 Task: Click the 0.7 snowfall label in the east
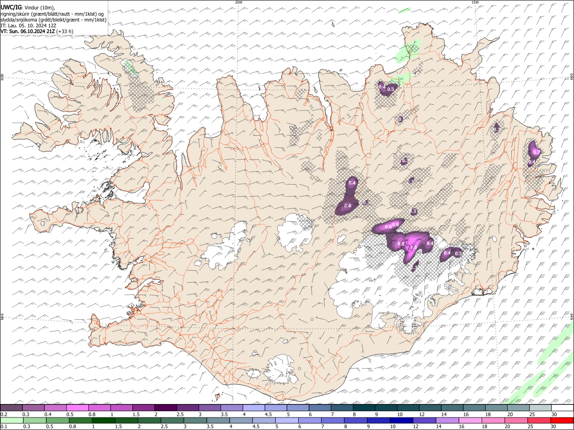point(536,153)
